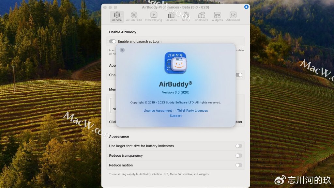Viewport: 334px width, 188px height.
Task: View Third-Party Licenses
Action: 192,111
